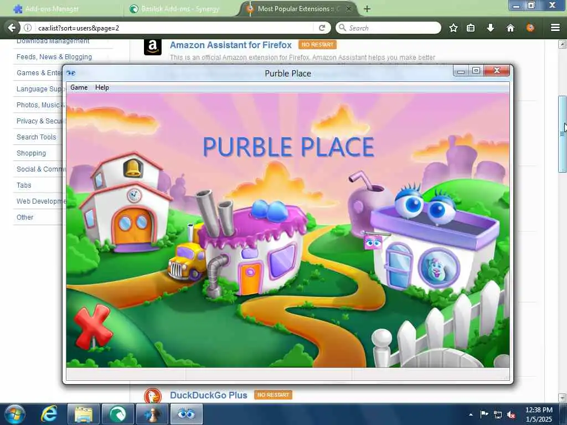Bookmark this page with the star
This screenshot has height=425, width=567.
click(x=453, y=28)
